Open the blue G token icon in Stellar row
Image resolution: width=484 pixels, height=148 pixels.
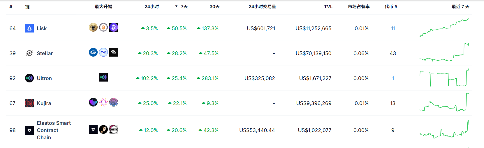pos(93,52)
